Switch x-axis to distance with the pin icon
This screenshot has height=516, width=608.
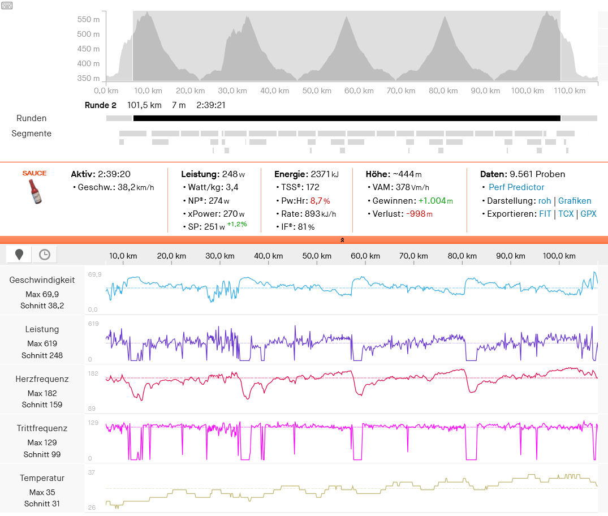point(19,255)
